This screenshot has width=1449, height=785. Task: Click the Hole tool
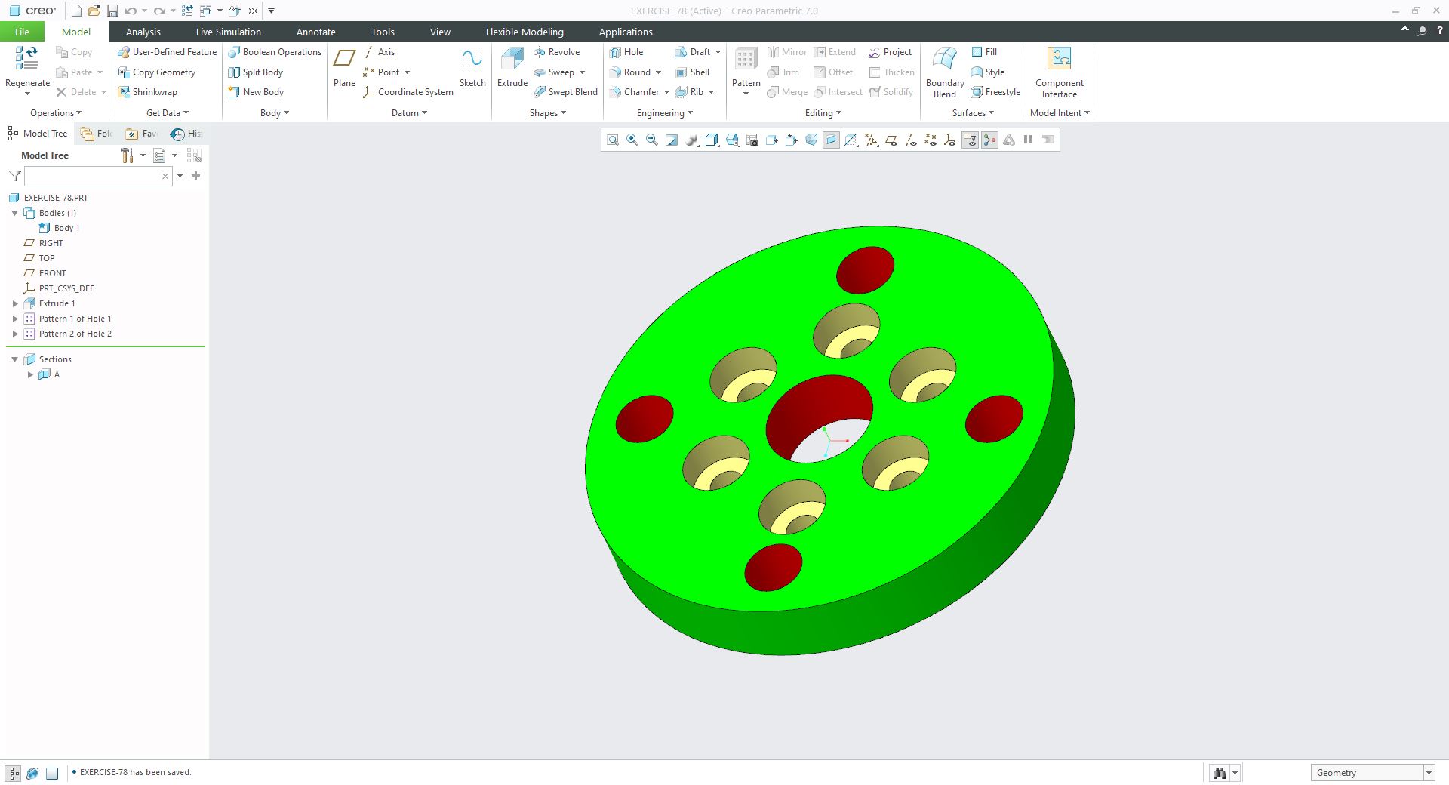(x=626, y=52)
